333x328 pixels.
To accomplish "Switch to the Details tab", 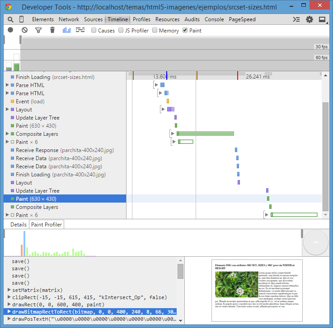I will pos(19,225).
